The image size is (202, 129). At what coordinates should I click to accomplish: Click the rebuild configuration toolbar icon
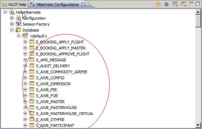[158, 4]
